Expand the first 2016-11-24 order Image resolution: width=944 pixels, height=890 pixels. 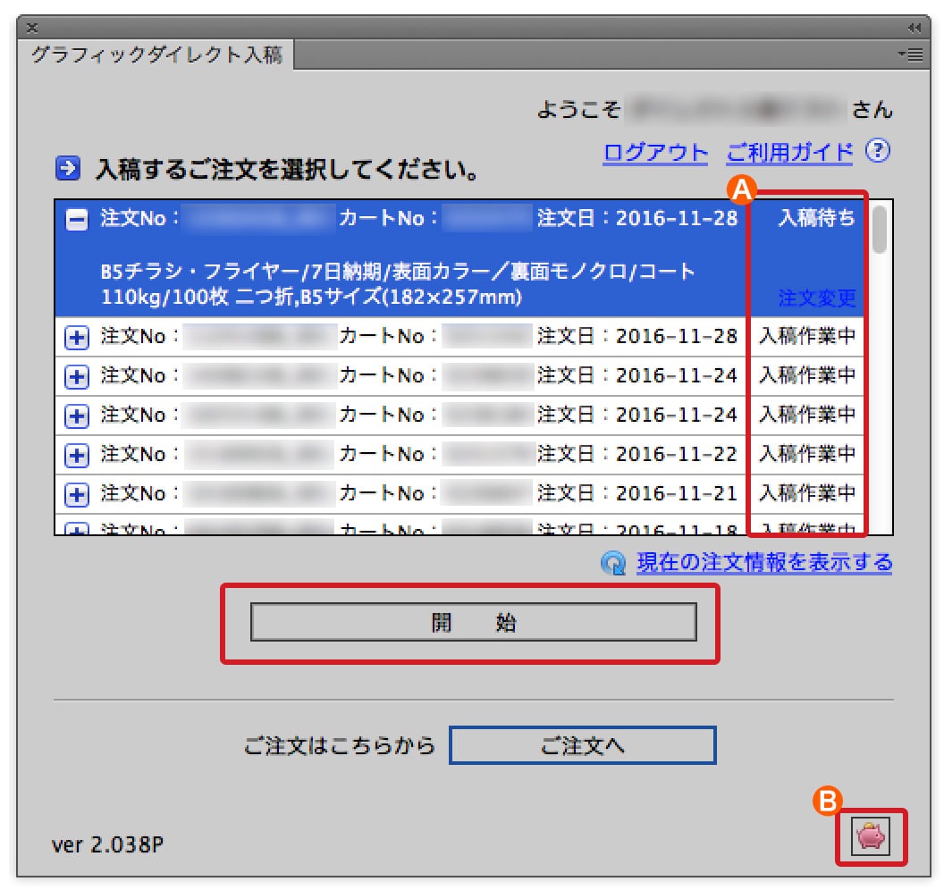click(x=78, y=376)
